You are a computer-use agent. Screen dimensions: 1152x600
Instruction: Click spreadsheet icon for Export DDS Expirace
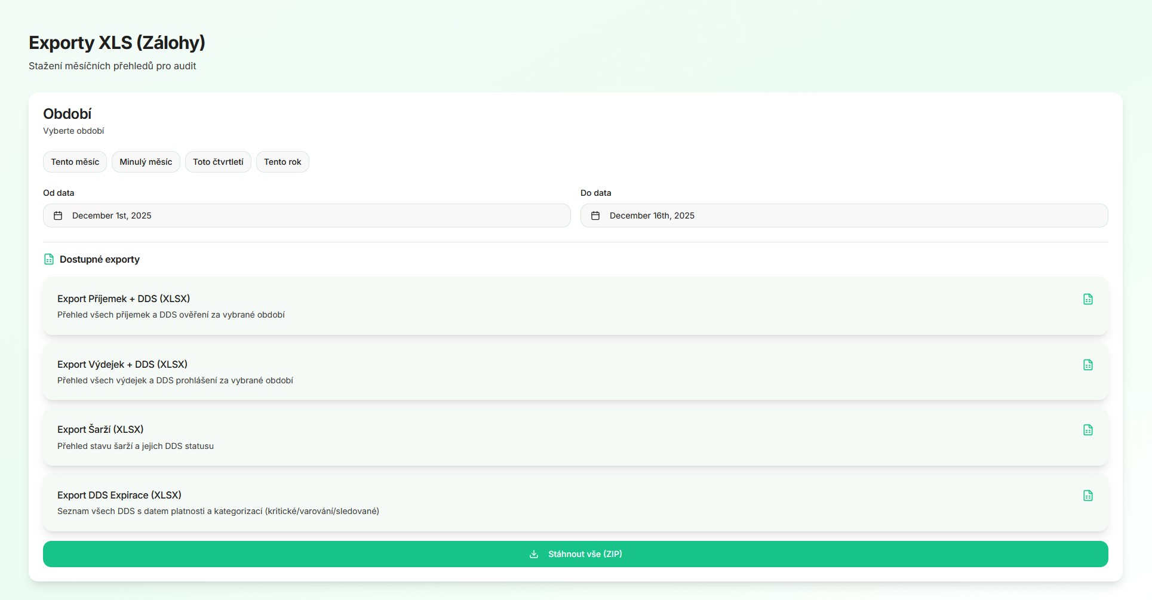[1088, 496]
